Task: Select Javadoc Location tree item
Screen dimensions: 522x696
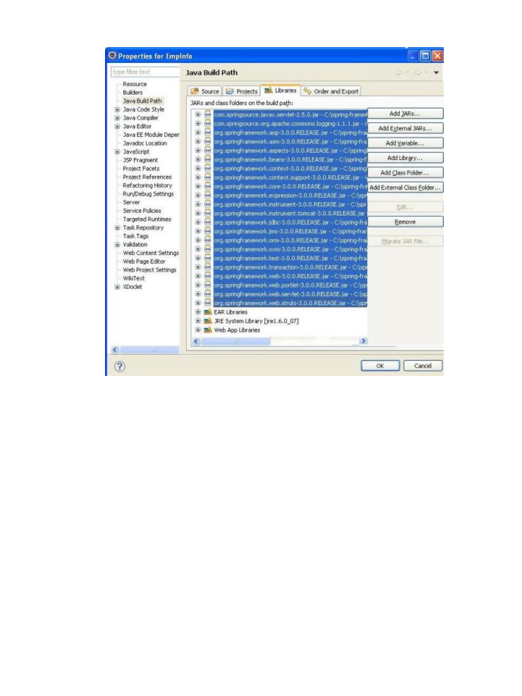Action: [145, 144]
